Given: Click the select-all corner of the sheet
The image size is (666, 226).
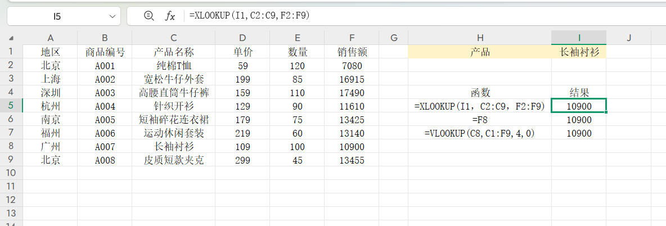Looking at the screenshot, I should (11, 38).
